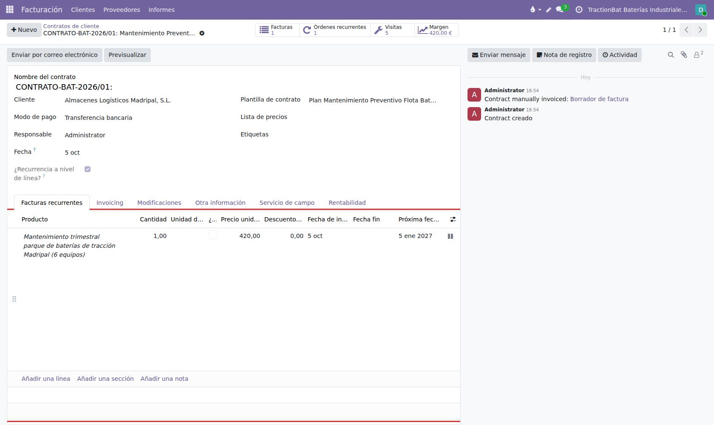Open the conversations chat icon with badge
Image resolution: width=714 pixels, height=425 pixels.
click(x=560, y=9)
